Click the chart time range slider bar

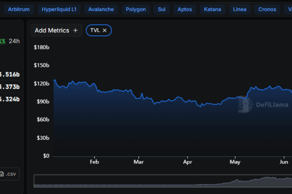coord(163,181)
